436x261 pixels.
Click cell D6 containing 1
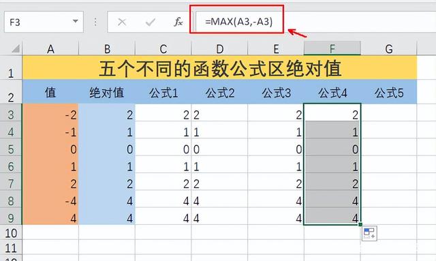[219, 164]
